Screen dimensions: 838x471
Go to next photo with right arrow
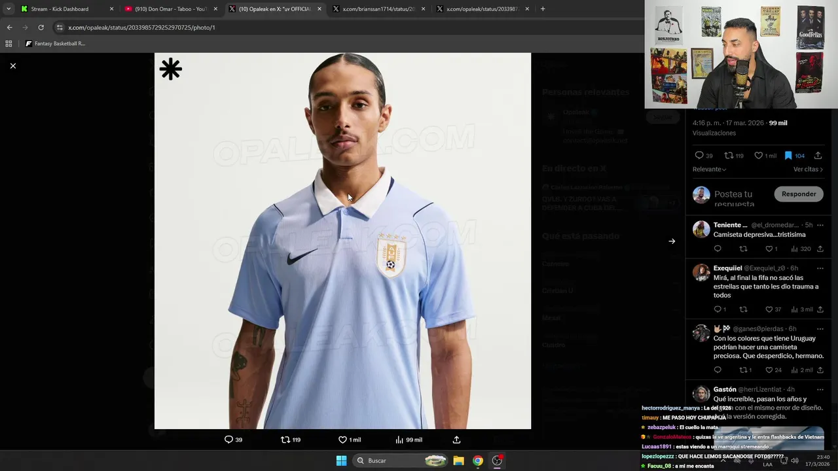click(x=672, y=241)
